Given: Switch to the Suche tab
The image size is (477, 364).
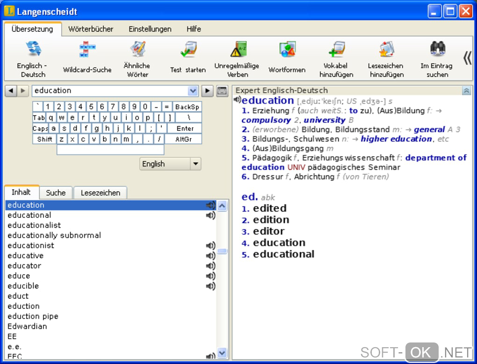Looking at the screenshot, I should [56, 193].
